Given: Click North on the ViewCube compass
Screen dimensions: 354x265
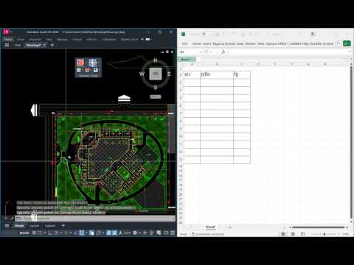Looking at the screenshot, I should (x=156, y=60).
